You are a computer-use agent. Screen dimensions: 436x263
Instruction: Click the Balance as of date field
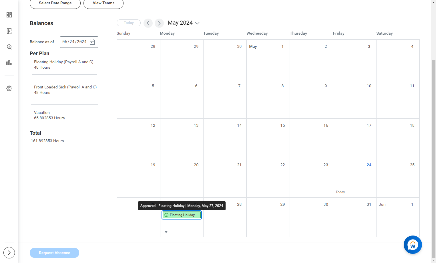pyautogui.click(x=79, y=42)
